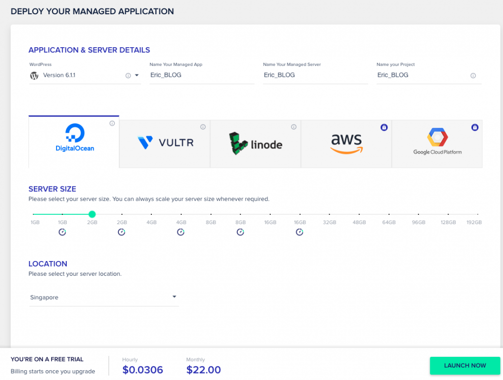Select the DigitalOcean provider tab
Screen dimensions: 503x380
[74, 142]
